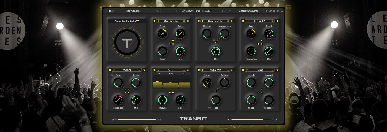The width and height of the screenshot is (387, 132).
Task: Toggle Pump module power dot
Action: point(243,70)
